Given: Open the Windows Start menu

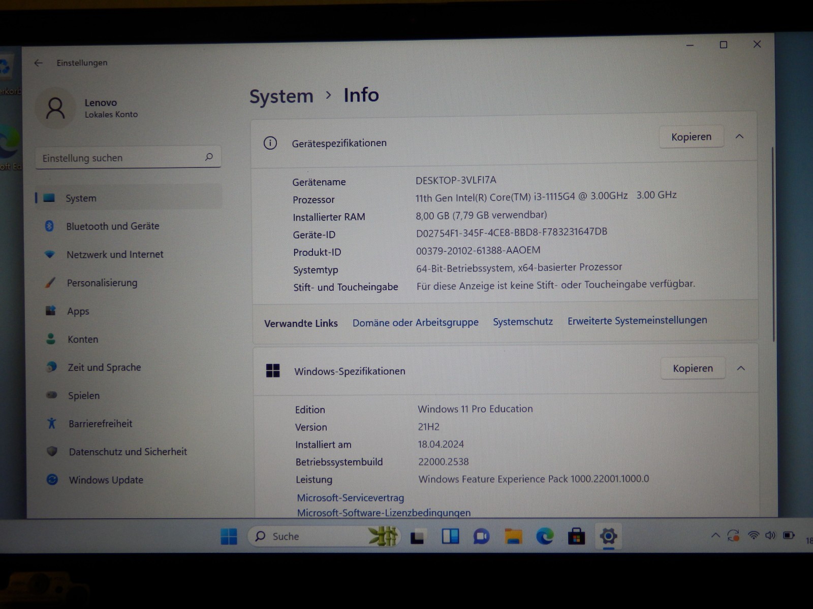Looking at the screenshot, I should pos(229,536).
